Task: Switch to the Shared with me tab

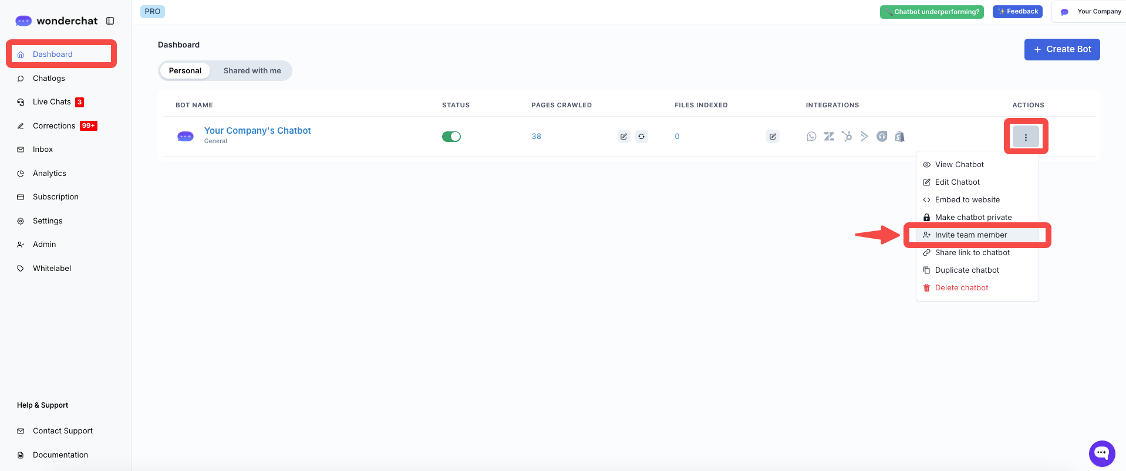Action: [x=252, y=71]
